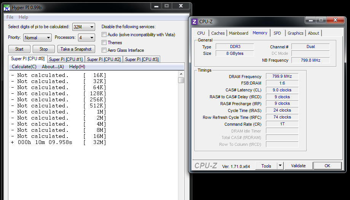The height and width of the screenshot is (200, 350).
Task: Click the Tools button in CPU-Z
Action: (266, 166)
